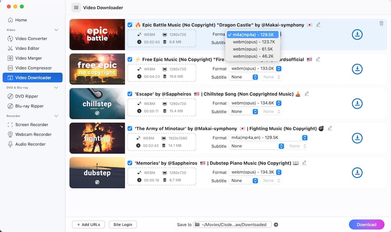Choose webm(opus) - 61.5K format option
The width and height of the screenshot is (391, 232).
[x=253, y=49]
